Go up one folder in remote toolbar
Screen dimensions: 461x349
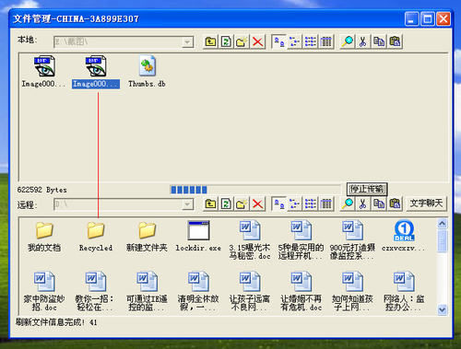point(210,204)
